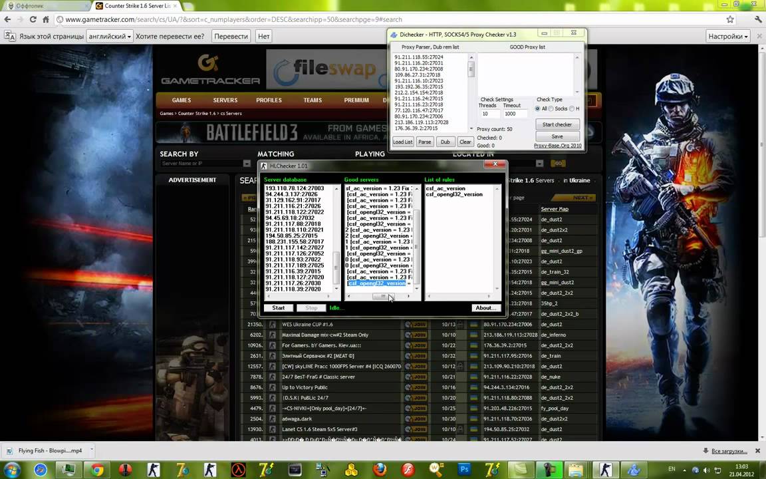The width and height of the screenshot is (766, 479).
Task: Open the Chrome wrench menu icon
Action: [758, 19]
